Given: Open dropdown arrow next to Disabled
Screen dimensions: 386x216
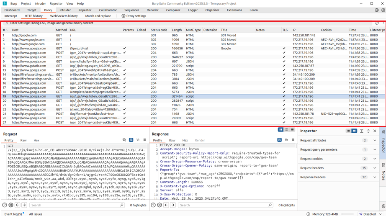Looking at the screenshot, I should tap(381, 214).
